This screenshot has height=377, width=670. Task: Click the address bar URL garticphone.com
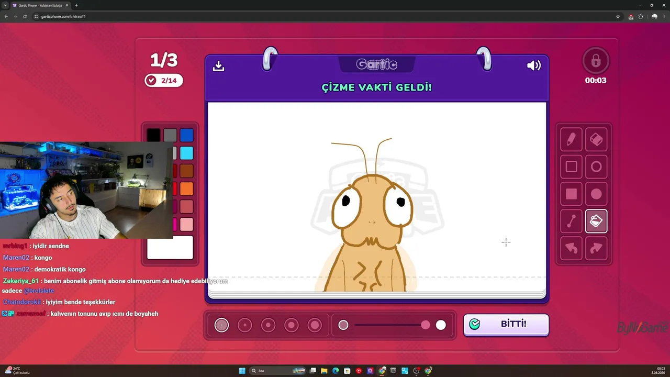[63, 16]
